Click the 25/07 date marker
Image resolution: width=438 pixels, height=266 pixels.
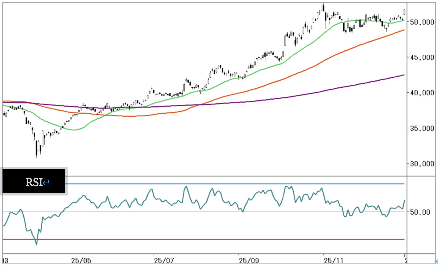(x=164, y=260)
